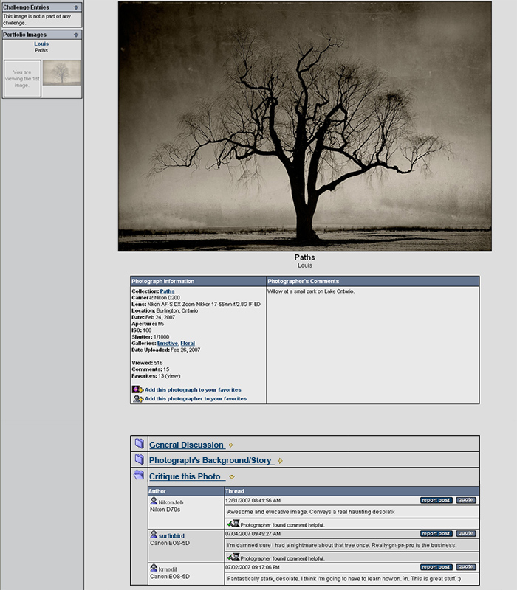The width and height of the screenshot is (517, 590).
Task: Open the Photograph's Background/Story link
Action: pyautogui.click(x=210, y=460)
